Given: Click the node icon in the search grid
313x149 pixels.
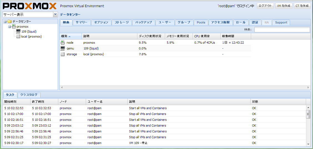Looking at the screenshot, I should point(63,43).
